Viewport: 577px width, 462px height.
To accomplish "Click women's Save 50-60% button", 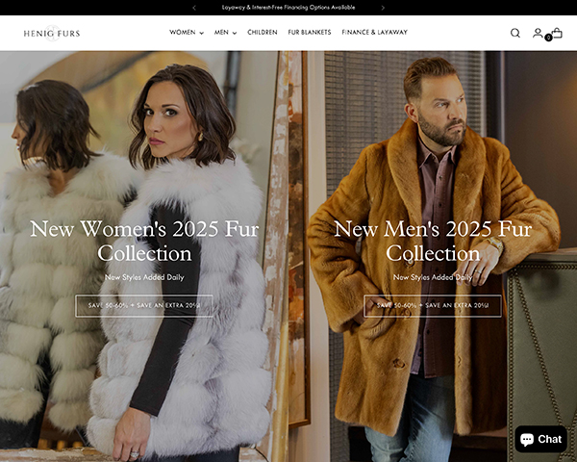I will coord(144,305).
